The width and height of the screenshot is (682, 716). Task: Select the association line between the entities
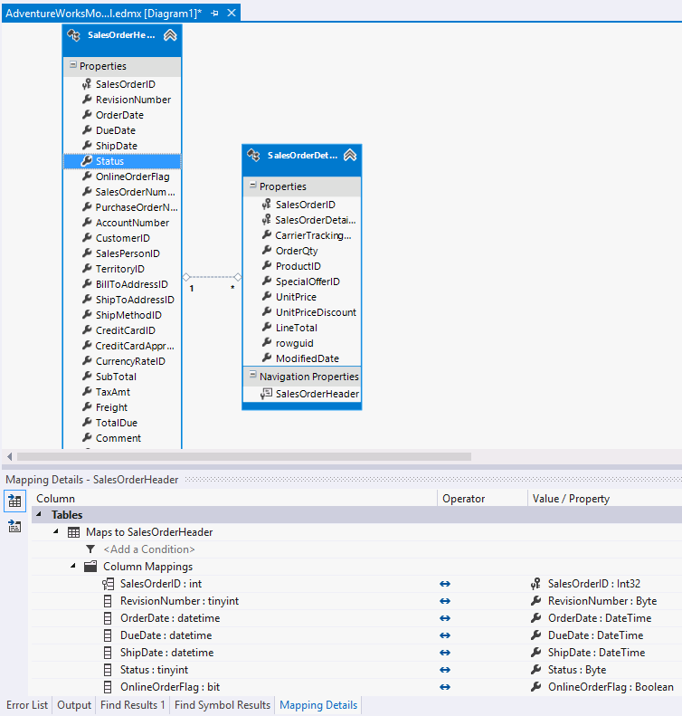[x=213, y=277]
